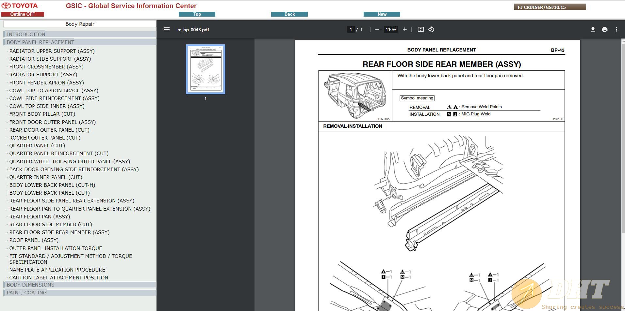This screenshot has width=625, height=311.
Task: Click the Symbol meaning box
Action: pyautogui.click(x=417, y=98)
